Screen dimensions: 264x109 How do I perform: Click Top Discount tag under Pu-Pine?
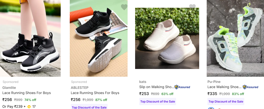click(x=226, y=102)
